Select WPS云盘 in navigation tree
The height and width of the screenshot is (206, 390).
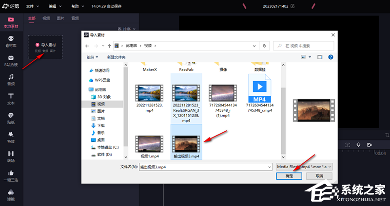pos(100,80)
